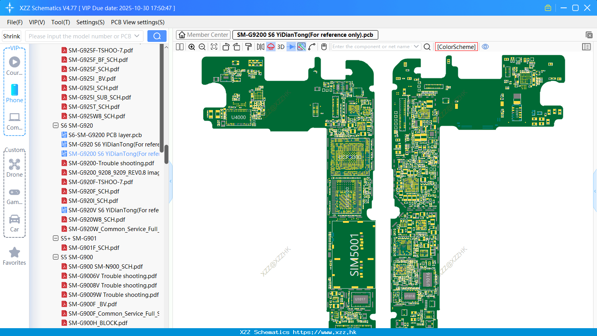Rotate the board counterclockwise
This screenshot has width=597, height=336.
click(226, 47)
